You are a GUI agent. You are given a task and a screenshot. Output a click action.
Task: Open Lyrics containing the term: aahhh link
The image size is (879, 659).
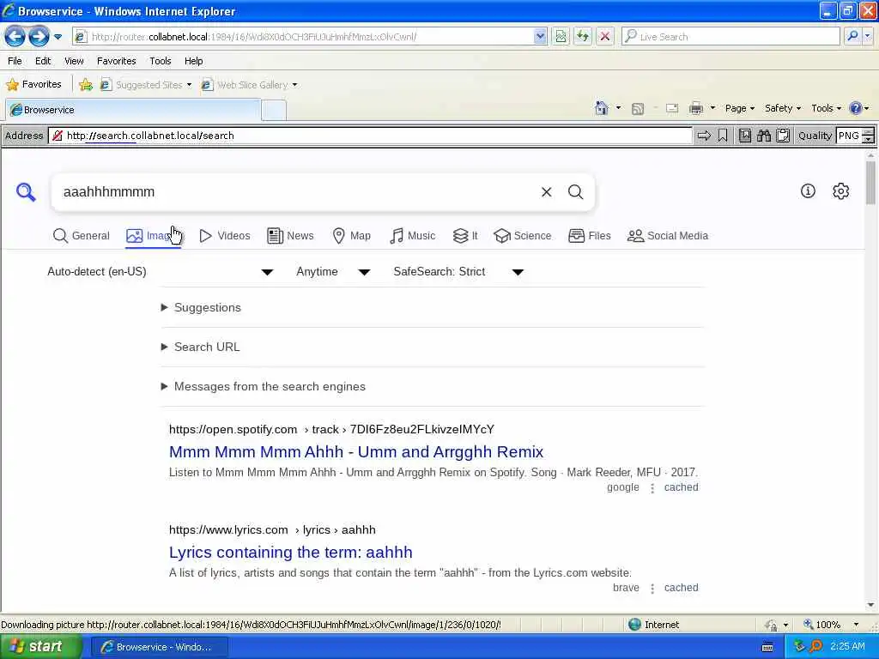pos(290,553)
